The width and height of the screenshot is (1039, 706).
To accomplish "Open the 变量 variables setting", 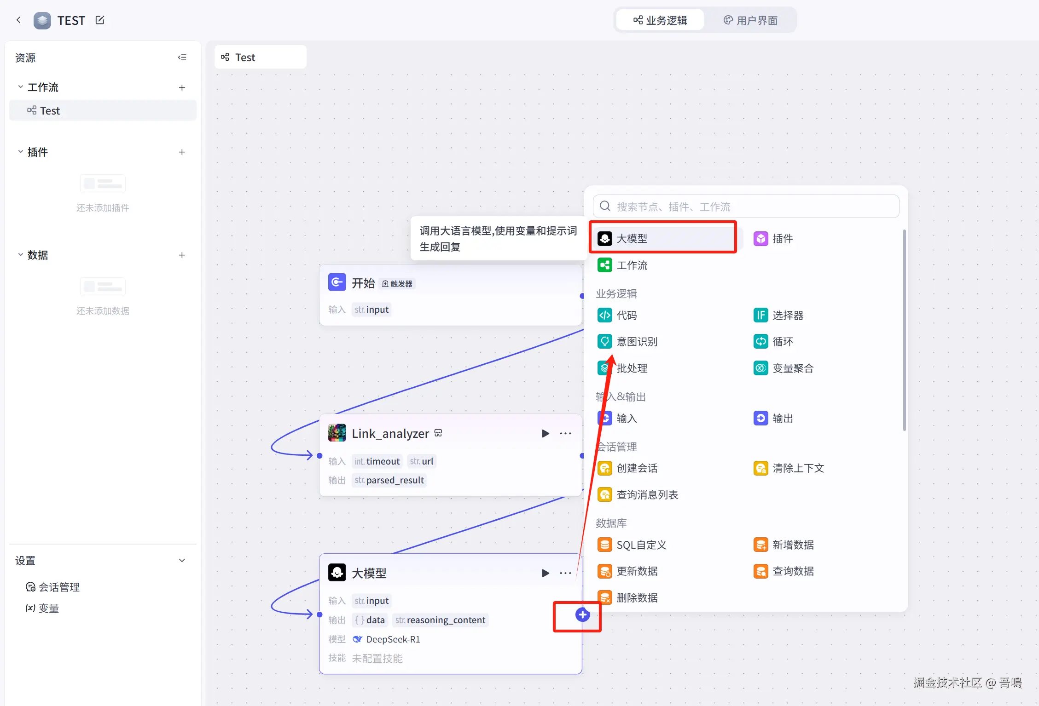I will 48,608.
